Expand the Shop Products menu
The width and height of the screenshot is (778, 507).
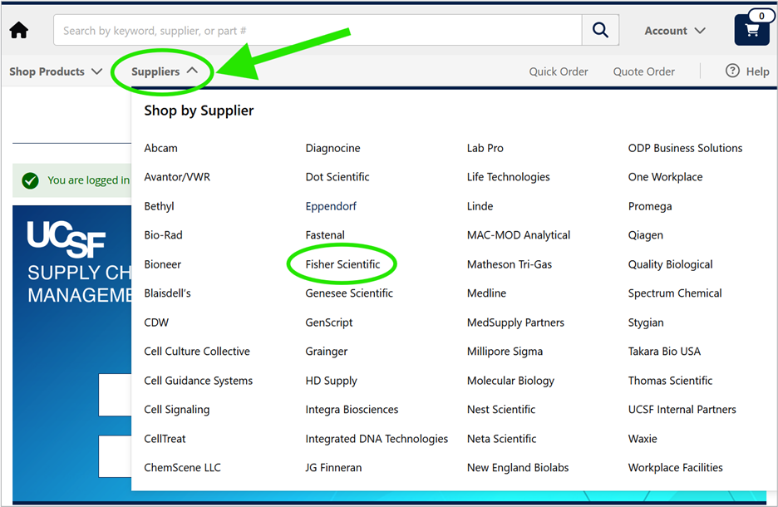(56, 71)
